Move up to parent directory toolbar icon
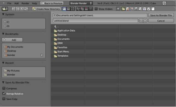Image resolution: width=176 pixels, height=107 pixels. (22, 9)
